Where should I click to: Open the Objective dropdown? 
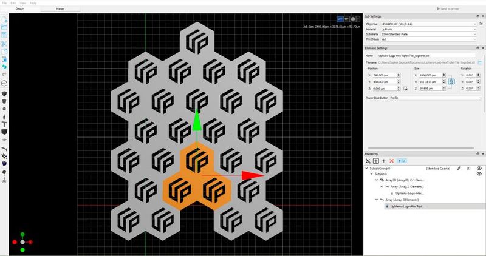pyautogui.click(x=428, y=24)
